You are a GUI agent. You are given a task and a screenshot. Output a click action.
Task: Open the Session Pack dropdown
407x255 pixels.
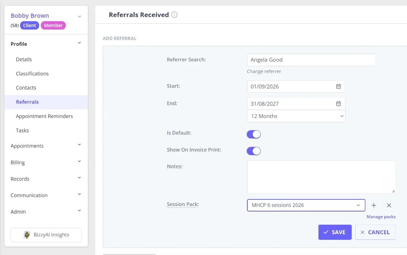[x=306, y=205]
